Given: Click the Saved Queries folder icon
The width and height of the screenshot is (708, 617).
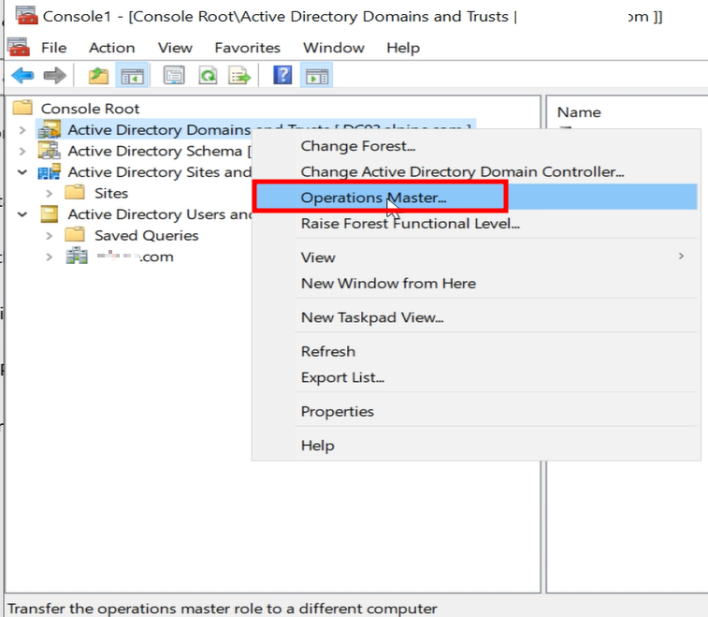Looking at the screenshot, I should (75, 235).
